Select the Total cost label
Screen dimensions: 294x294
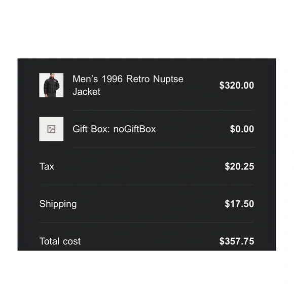coord(60,241)
